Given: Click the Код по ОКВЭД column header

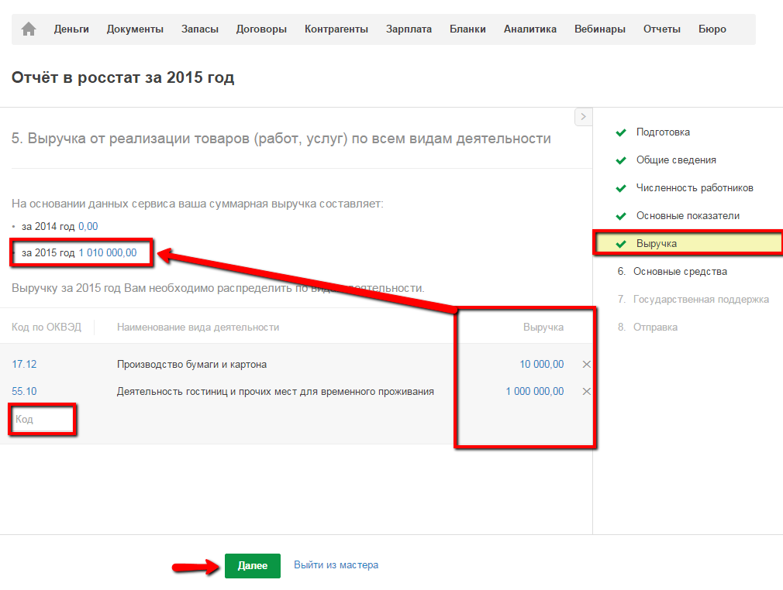Looking at the screenshot, I should point(47,328).
